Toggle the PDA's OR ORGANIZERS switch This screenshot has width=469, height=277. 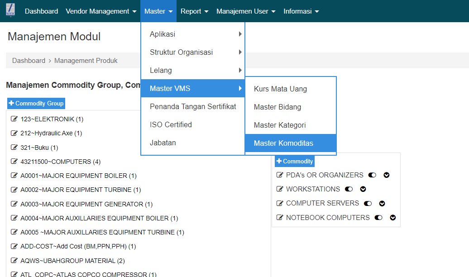[x=372, y=175]
